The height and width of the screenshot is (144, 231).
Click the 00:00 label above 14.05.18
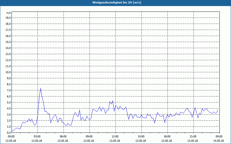pyautogui.click(x=219, y=137)
